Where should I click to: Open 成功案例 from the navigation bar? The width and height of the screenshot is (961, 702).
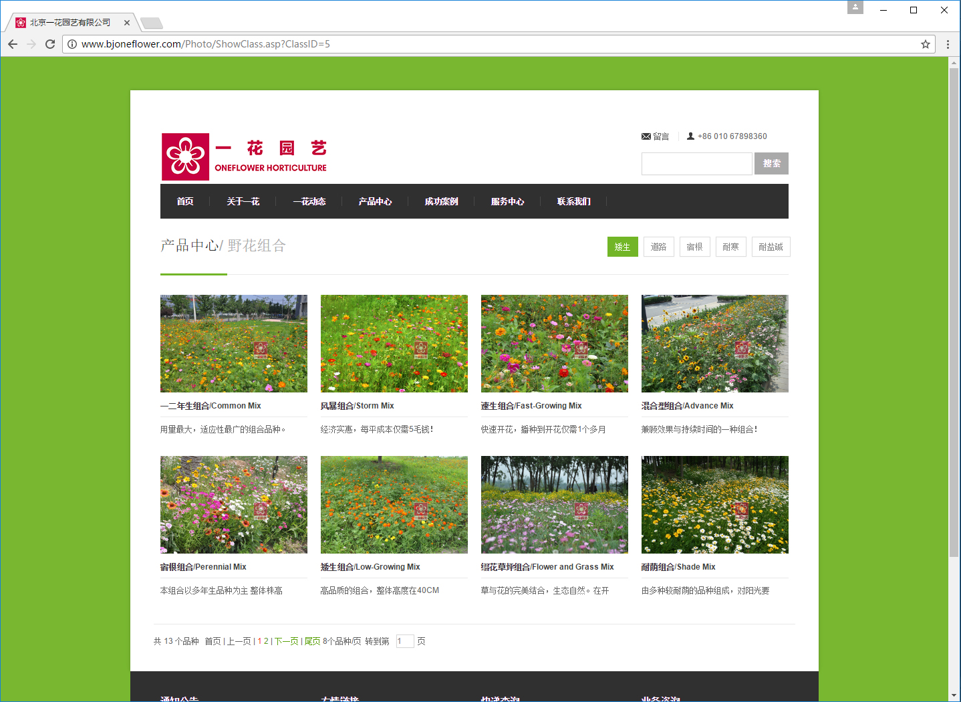click(441, 201)
